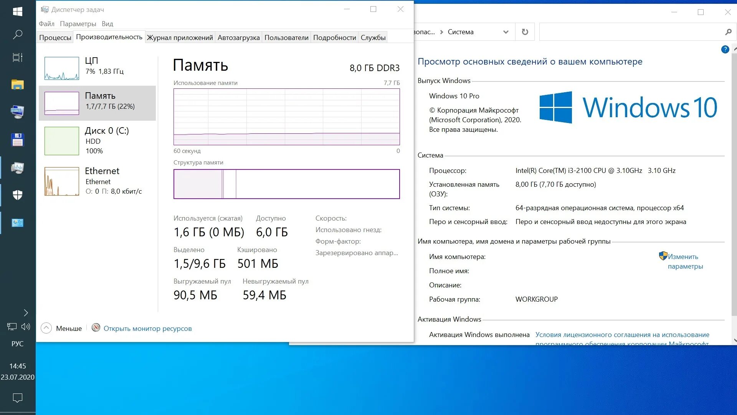Screen dimensions: 737x415
Task: Open the Параметры menu
Action: [x=78, y=24]
